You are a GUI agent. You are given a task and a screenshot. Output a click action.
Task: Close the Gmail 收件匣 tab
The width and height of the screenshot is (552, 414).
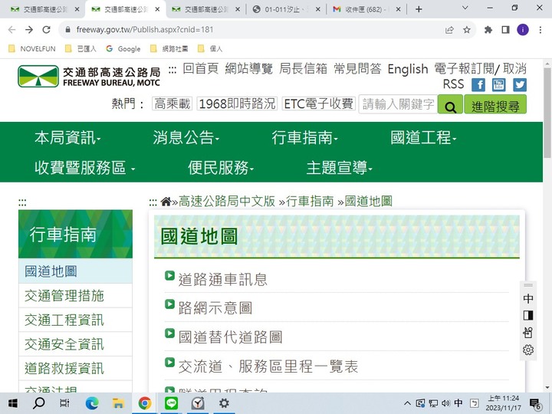pos(398,9)
